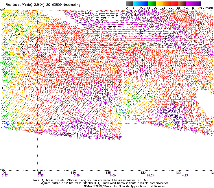Click the -145 longitude axis label

(x=37, y=173)
